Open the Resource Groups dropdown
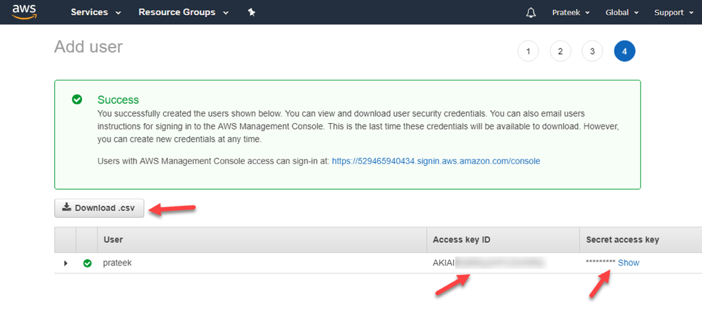 pyautogui.click(x=183, y=13)
